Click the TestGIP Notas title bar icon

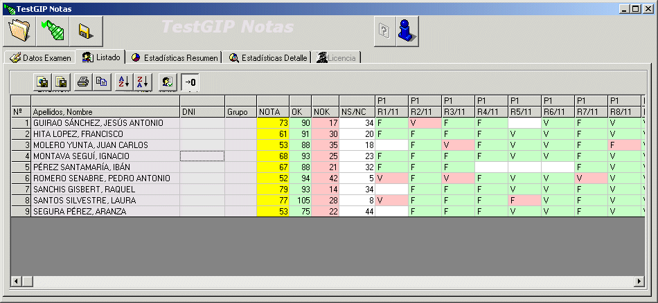(x=9, y=9)
